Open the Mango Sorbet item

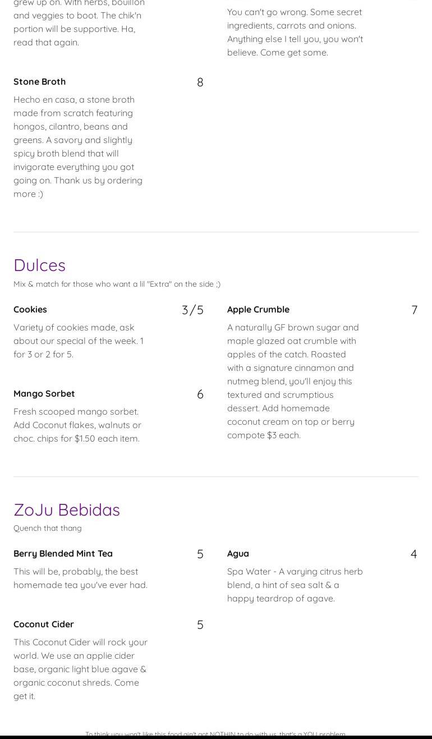pos(44,393)
